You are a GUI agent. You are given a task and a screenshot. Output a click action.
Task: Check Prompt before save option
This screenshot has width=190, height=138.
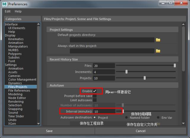pos(95,96)
